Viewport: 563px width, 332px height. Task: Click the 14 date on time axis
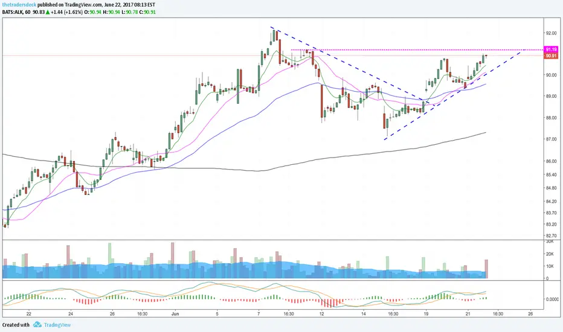364,314
